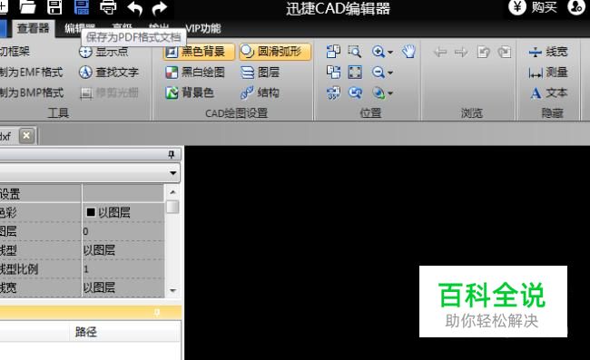Image resolution: width=590 pixels, height=360 pixels.
Task: Click the redo arrow icon
Action: [x=160, y=8]
